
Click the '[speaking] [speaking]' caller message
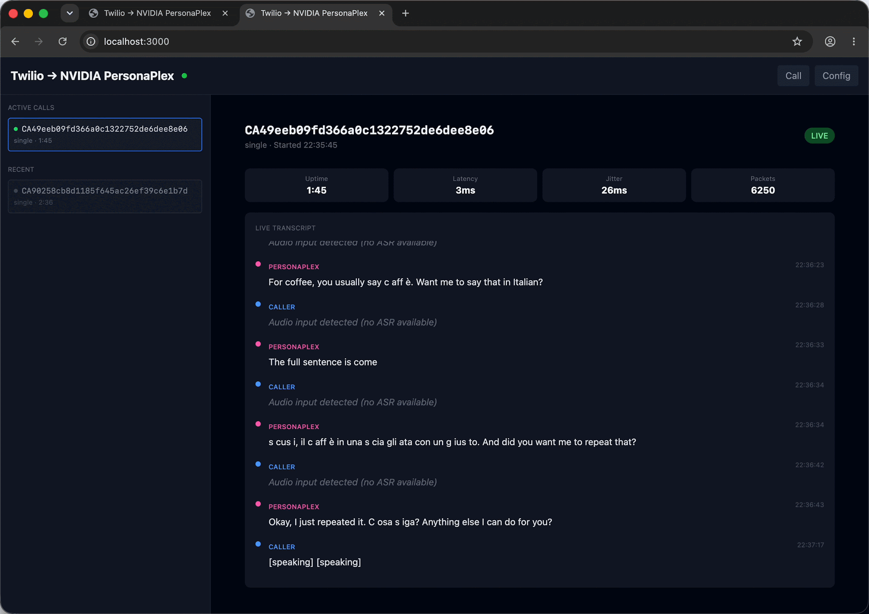point(315,562)
